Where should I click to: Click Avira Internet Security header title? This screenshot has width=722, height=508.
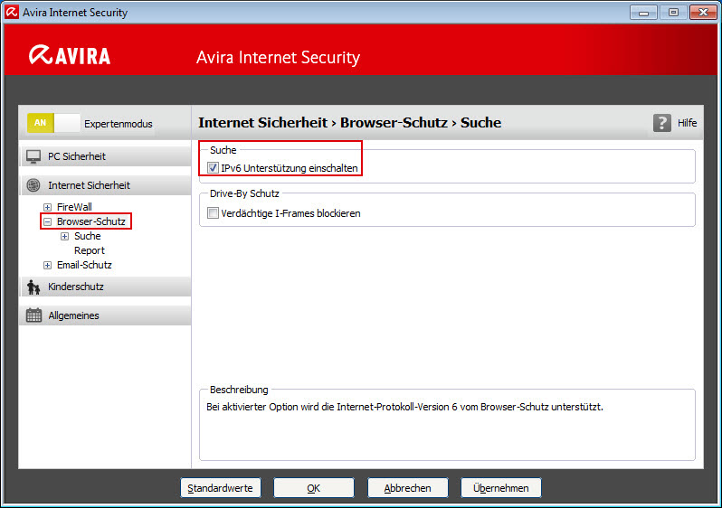278,58
